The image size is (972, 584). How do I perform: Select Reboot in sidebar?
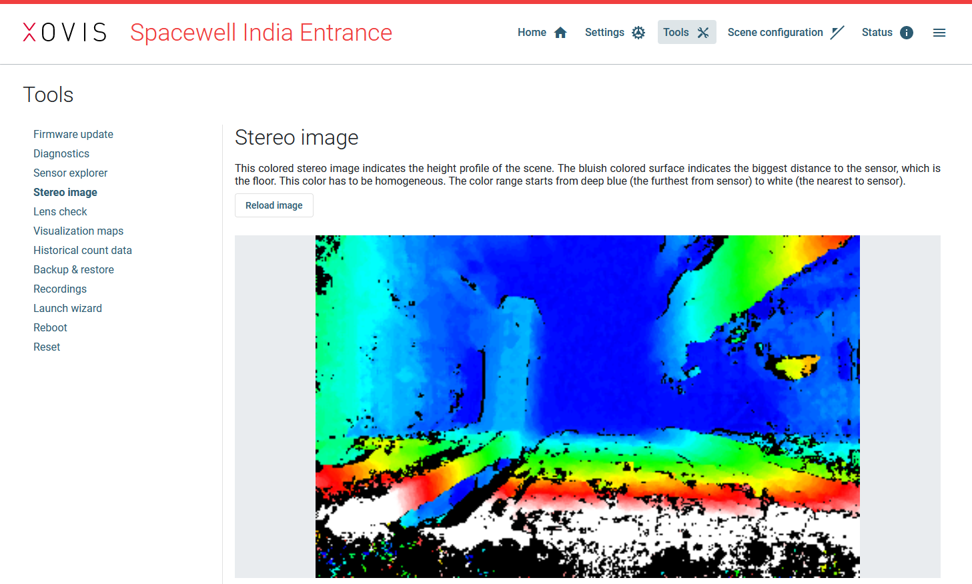click(x=50, y=327)
